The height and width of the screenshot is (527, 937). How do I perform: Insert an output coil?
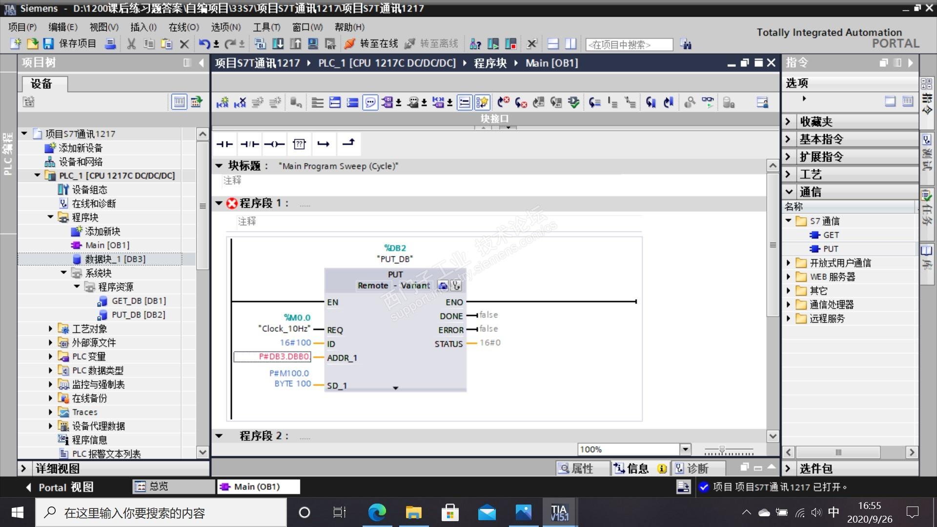[274, 144]
